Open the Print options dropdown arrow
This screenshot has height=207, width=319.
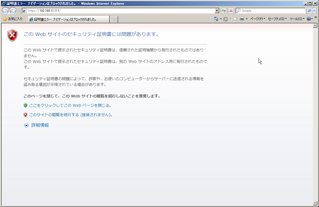(247, 19)
